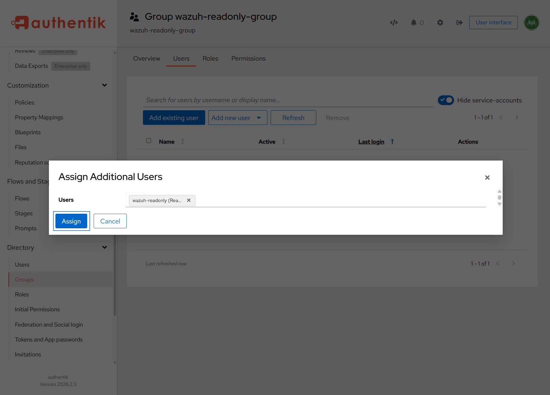This screenshot has width=550, height=395.
Task: Click the sign out icon
Action: [x=459, y=22]
